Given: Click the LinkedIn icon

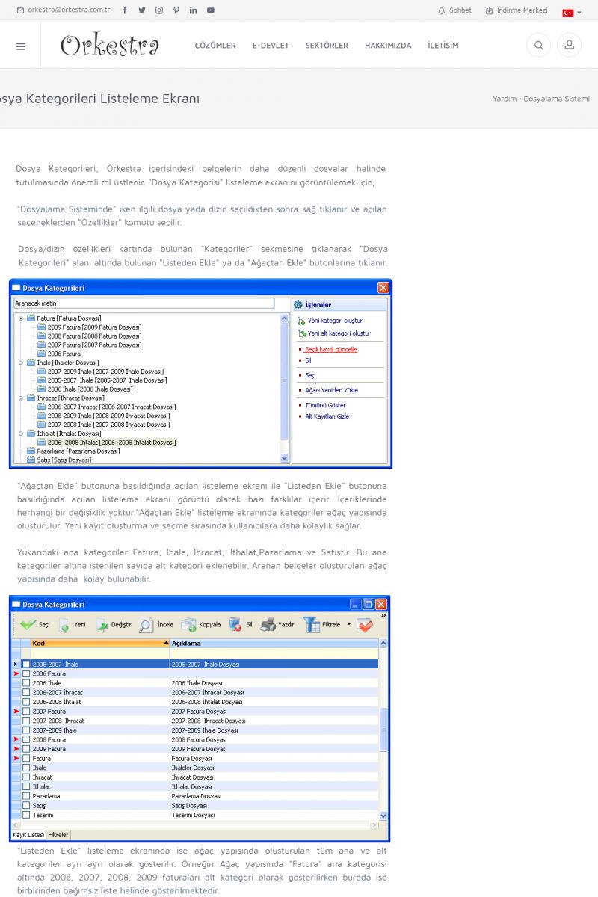Looking at the screenshot, I should [x=194, y=10].
